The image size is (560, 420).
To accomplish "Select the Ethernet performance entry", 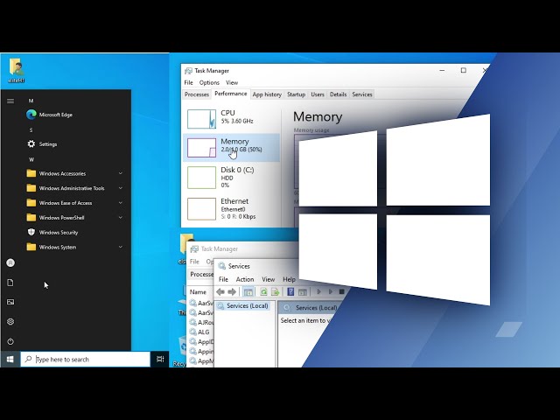I will point(231,209).
